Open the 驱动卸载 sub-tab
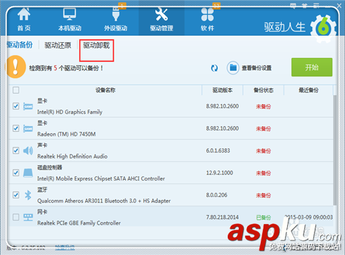The width and height of the screenshot is (345, 255). pos(97,45)
